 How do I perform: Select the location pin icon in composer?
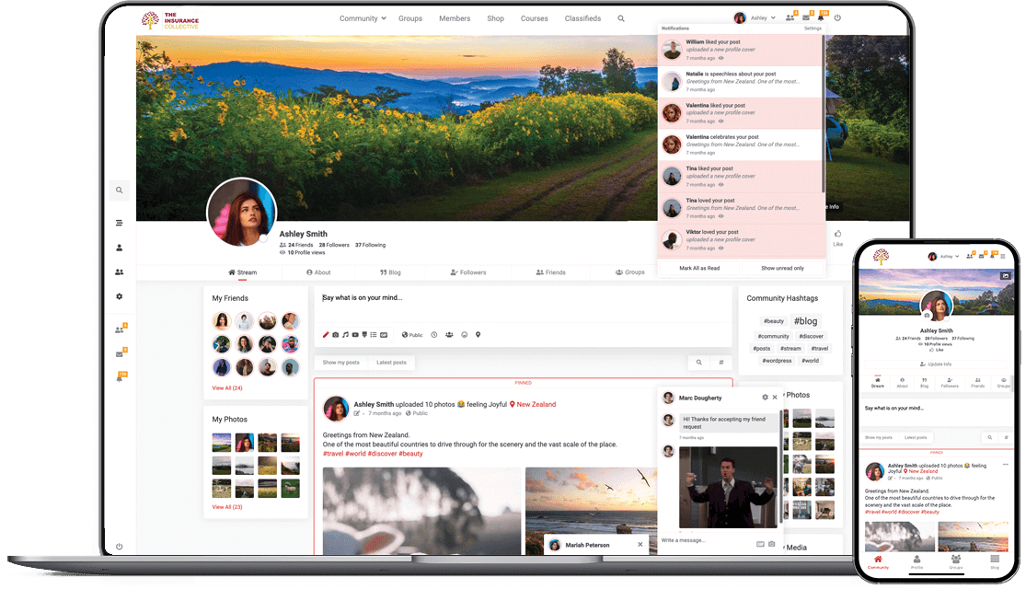pyautogui.click(x=478, y=335)
